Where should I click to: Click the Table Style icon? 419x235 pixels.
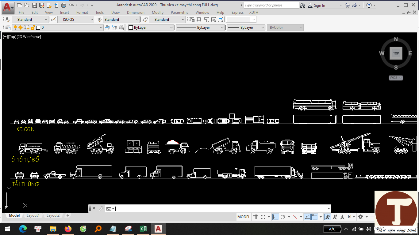click(99, 19)
